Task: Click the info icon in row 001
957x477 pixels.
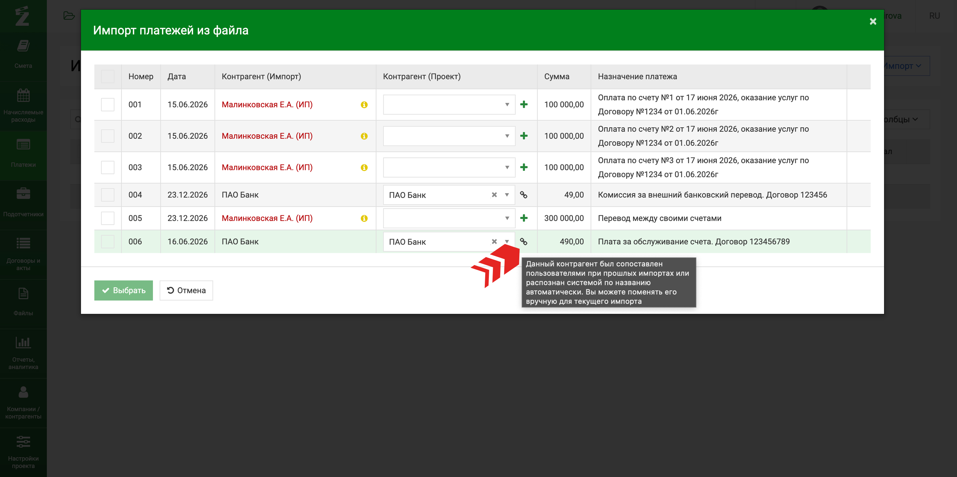Action: [364, 105]
